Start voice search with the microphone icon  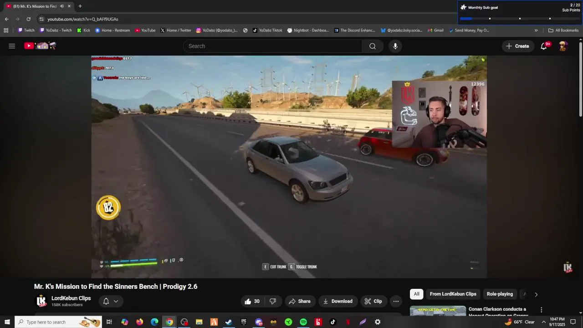pos(395,46)
